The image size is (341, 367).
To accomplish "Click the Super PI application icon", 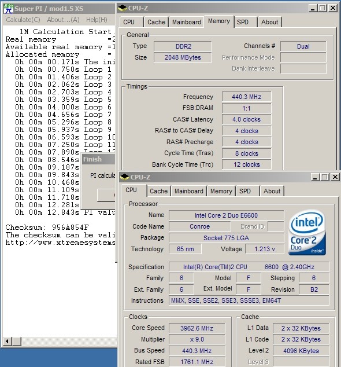I will [x=8, y=9].
